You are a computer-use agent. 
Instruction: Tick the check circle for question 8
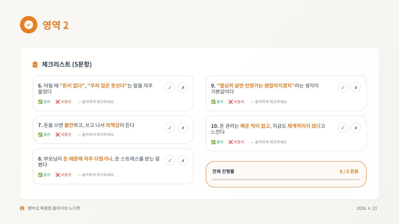[x=170, y=161]
